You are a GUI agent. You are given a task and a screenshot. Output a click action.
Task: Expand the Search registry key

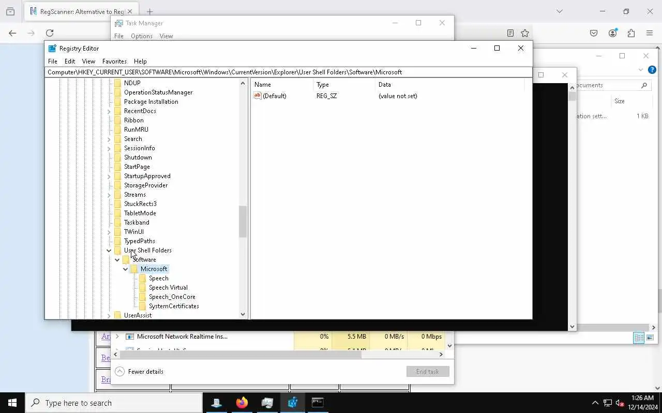[x=109, y=139]
